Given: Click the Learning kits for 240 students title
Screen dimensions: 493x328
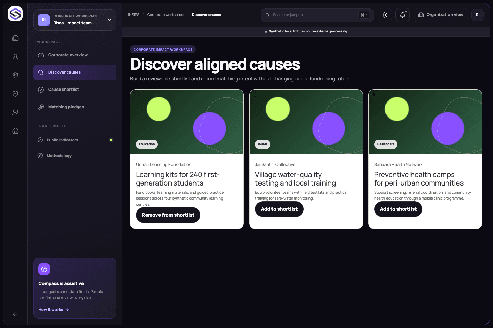Looking at the screenshot, I should (178, 179).
